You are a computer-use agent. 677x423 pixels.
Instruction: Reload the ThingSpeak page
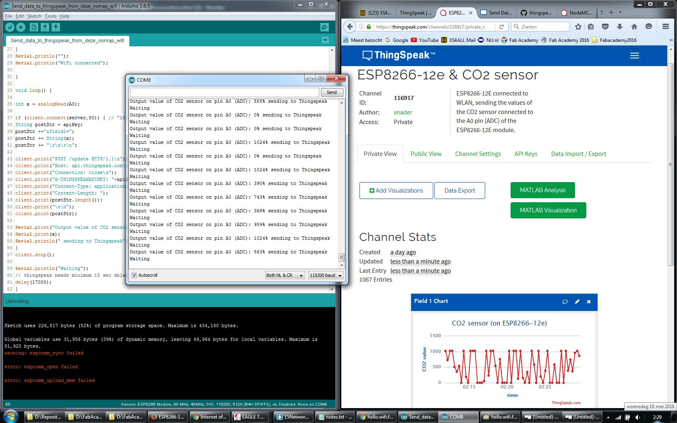(501, 27)
